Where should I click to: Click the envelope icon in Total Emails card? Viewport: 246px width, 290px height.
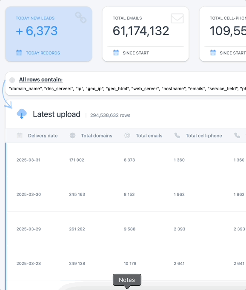click(x=177, y=18)
